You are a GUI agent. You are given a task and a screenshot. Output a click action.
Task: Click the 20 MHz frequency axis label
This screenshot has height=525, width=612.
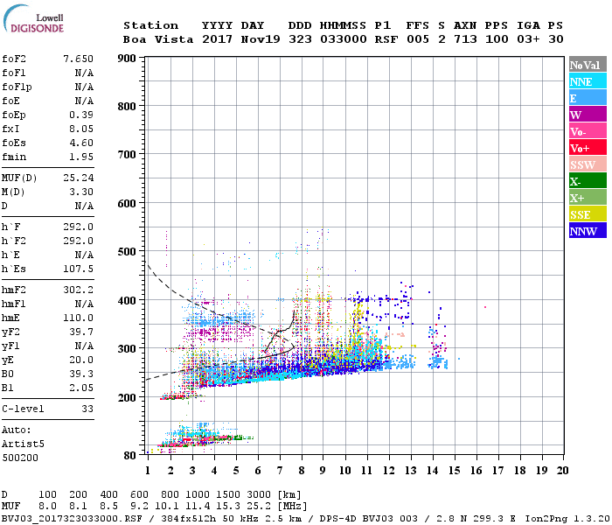(562, 471)
